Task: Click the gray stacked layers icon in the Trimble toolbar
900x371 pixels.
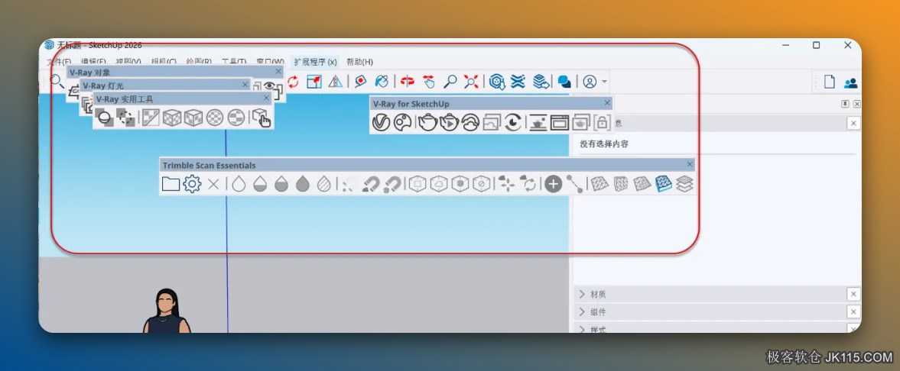Action: (x=685, y=184)
